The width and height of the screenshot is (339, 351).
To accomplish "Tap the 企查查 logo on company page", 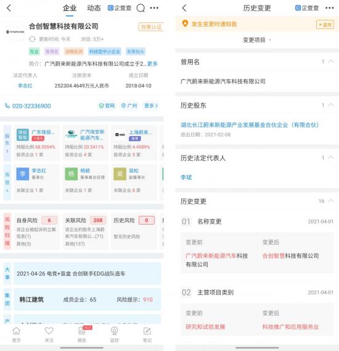I will coord(120,8).
